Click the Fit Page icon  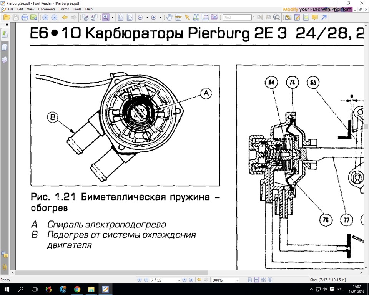(x=120, y=17)
